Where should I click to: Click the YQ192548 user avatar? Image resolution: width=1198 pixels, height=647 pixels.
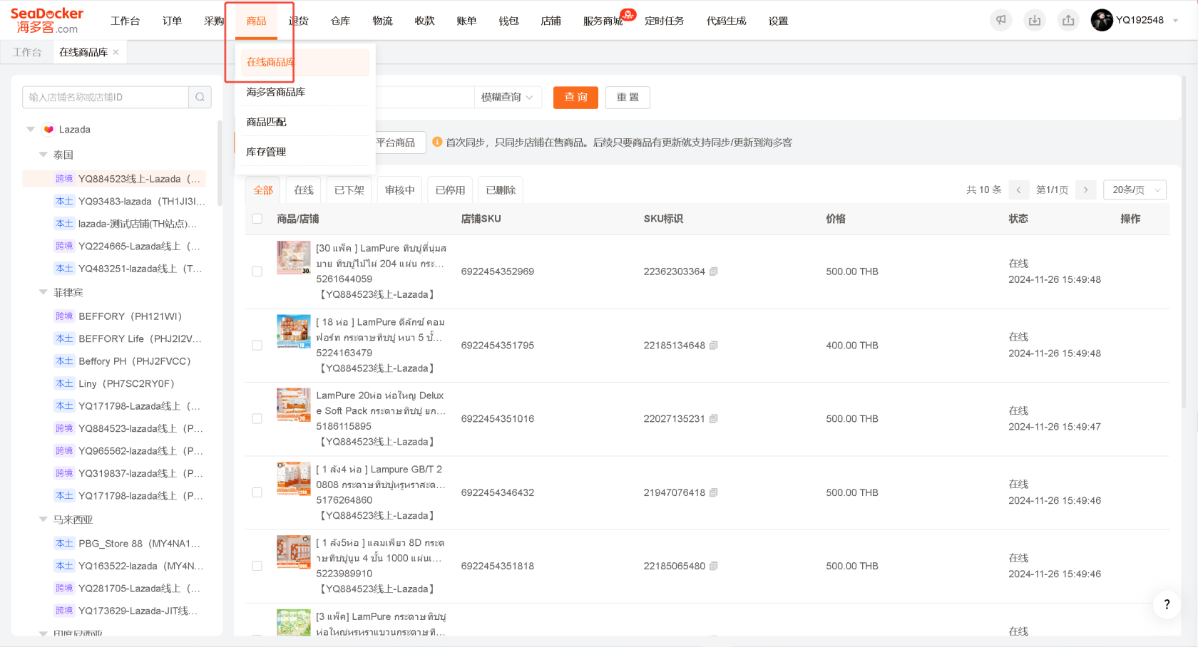click(x=1102, y=20)
